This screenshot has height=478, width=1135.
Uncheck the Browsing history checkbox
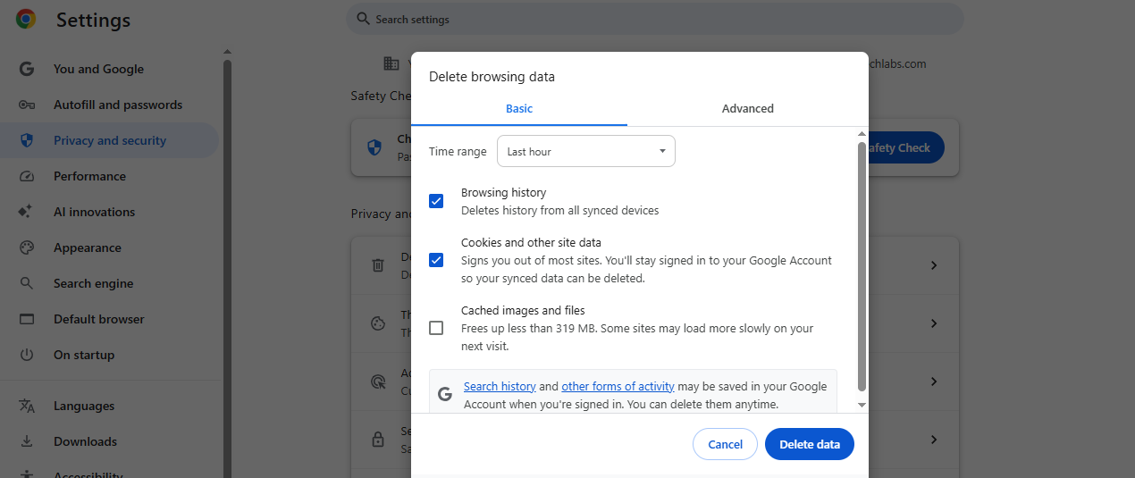436,201
